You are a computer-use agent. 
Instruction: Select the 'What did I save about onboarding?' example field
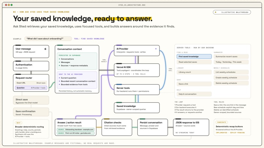point(48,39)
